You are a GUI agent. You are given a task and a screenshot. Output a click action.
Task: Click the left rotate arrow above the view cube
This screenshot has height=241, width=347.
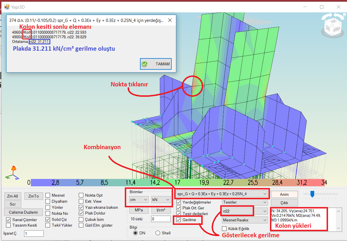coord(325,17)
